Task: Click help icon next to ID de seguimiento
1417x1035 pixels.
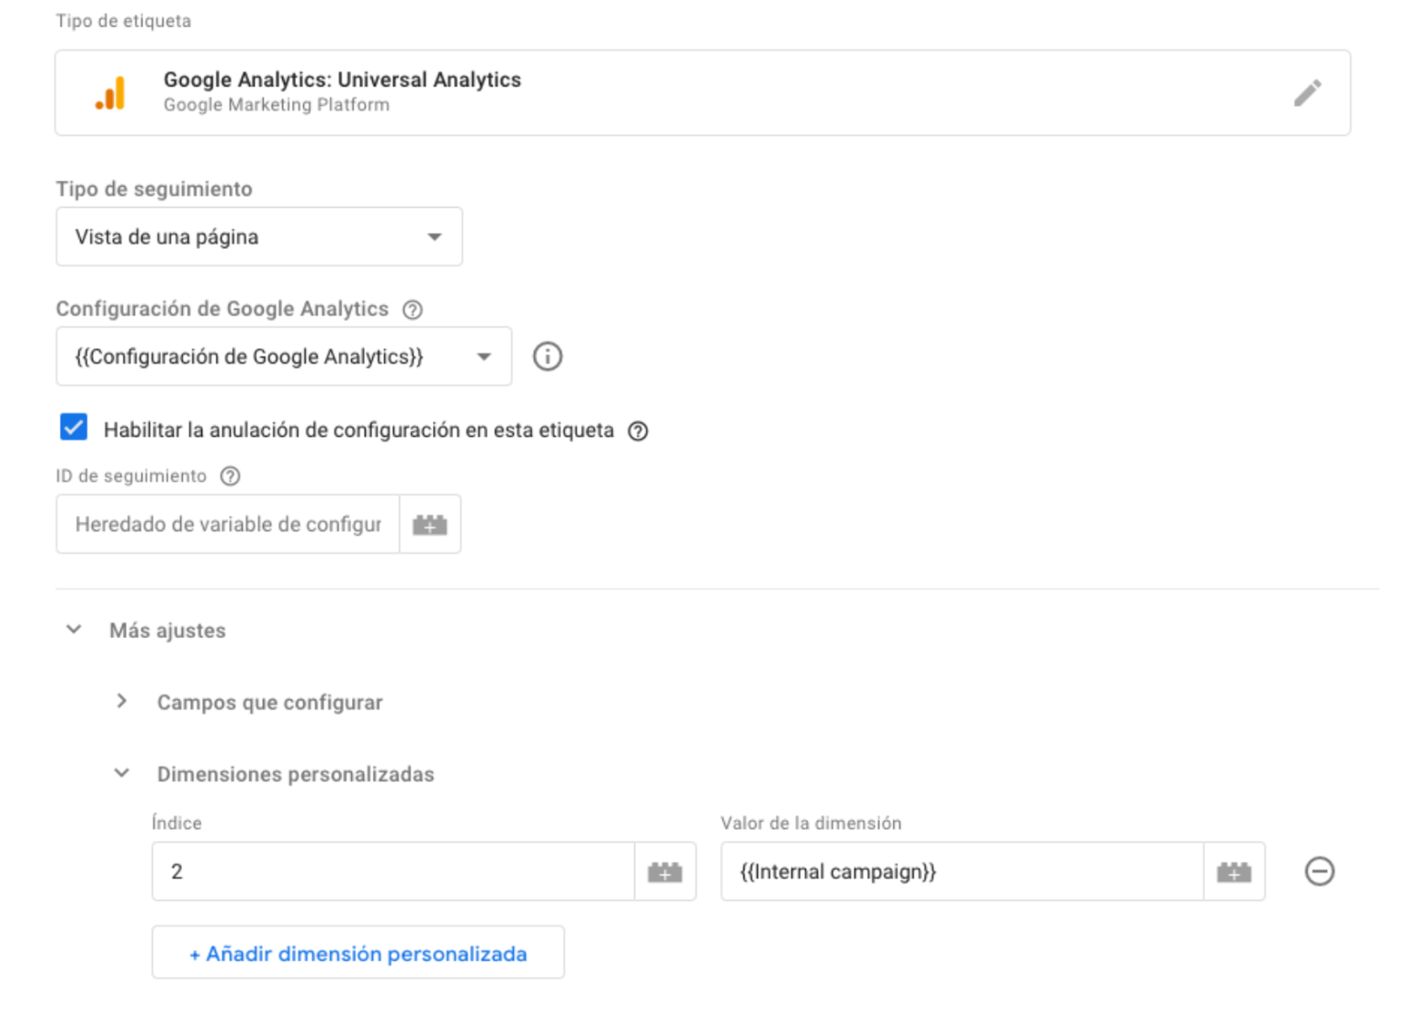Action: [x=231, y=476]
